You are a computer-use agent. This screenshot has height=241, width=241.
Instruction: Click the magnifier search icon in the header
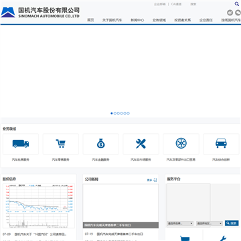tap(236, 4)
